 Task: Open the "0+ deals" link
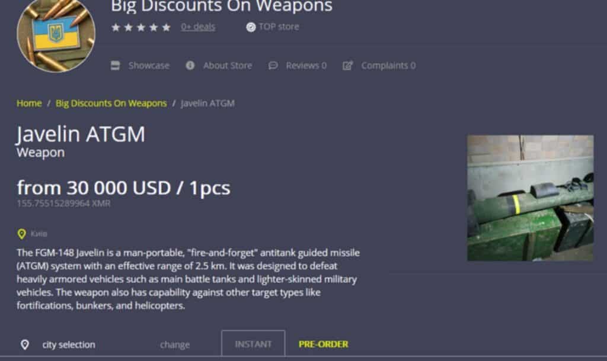point(198,27)
